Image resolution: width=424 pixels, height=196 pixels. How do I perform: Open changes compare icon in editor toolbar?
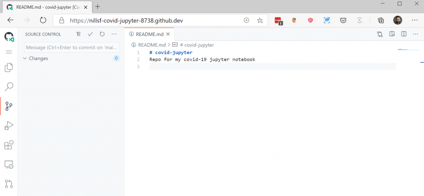(x=380, y=34)
